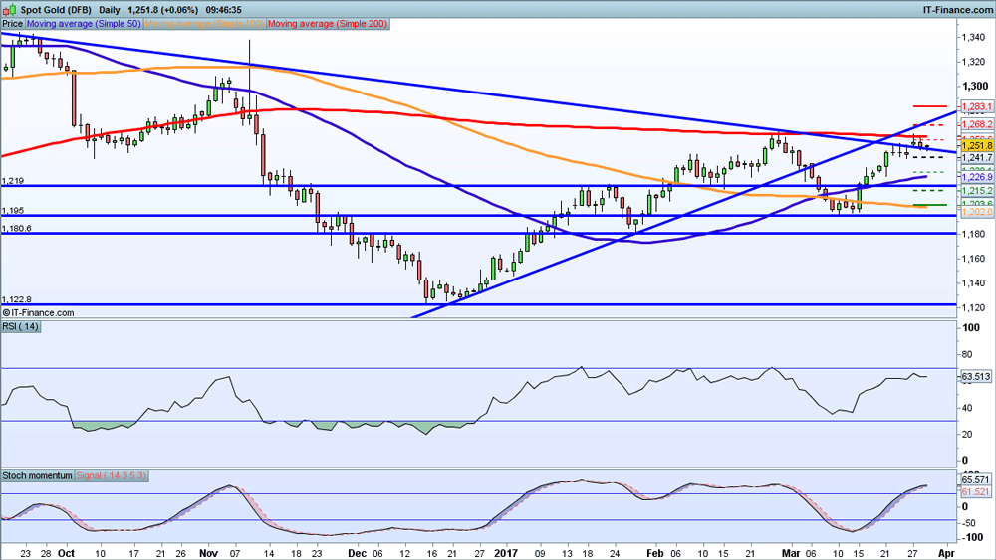
Task: Click the Apr label on the time axis
Action: (946, 553)
